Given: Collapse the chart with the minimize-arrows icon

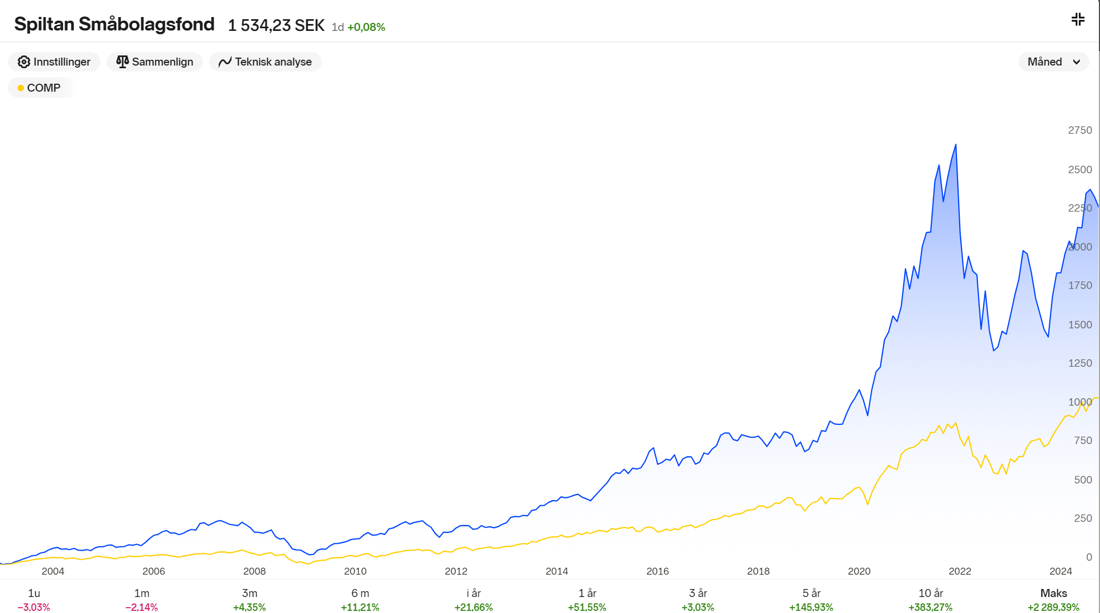Looking at the screenshot, I should (1078, 20).
